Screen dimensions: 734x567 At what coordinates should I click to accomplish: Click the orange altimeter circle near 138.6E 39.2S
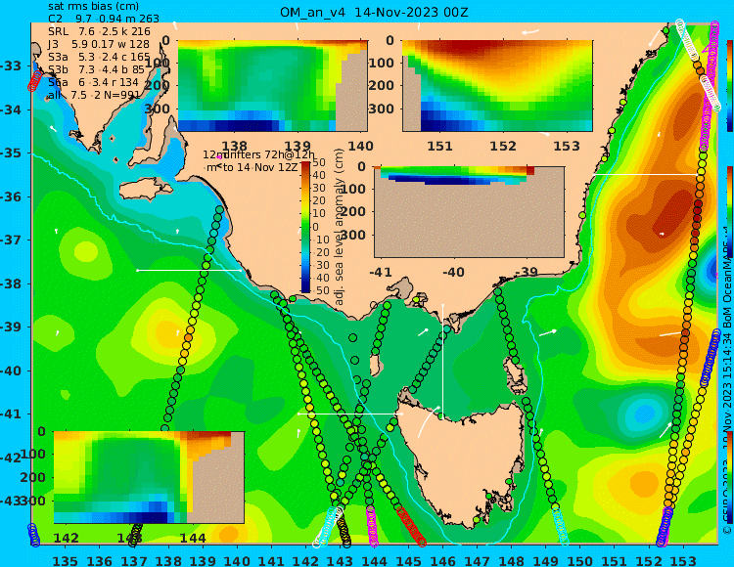[188, 336]
